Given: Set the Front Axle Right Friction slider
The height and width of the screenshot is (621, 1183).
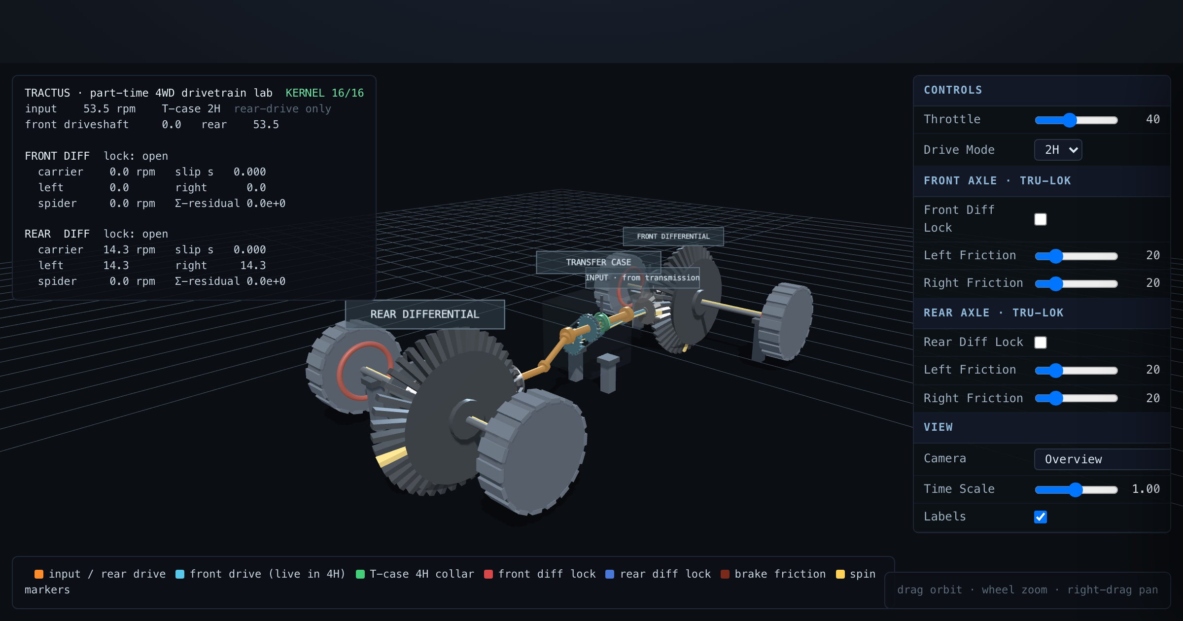Looking at the screenshot, I should tap(1076, 283).
